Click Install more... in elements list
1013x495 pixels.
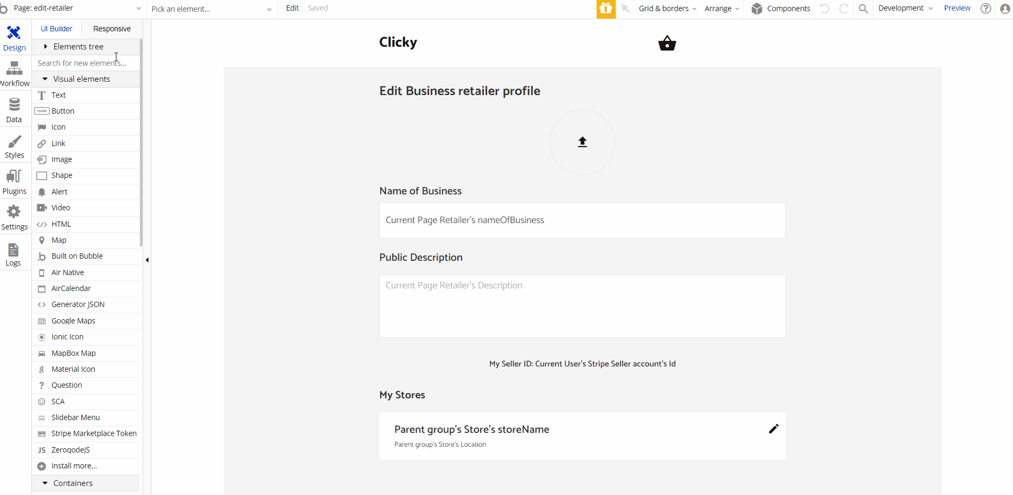74,466
